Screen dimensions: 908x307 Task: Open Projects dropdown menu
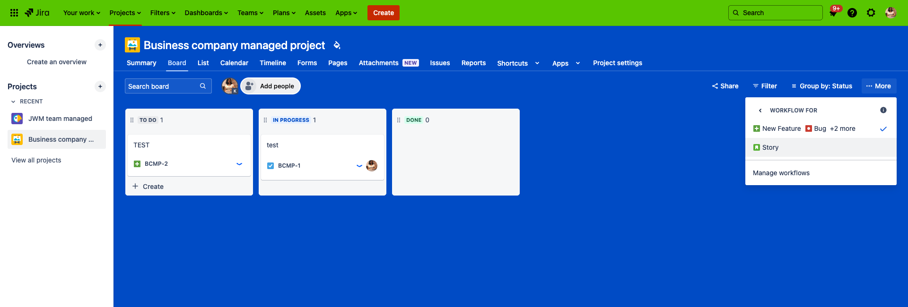[x=125, y=13]
